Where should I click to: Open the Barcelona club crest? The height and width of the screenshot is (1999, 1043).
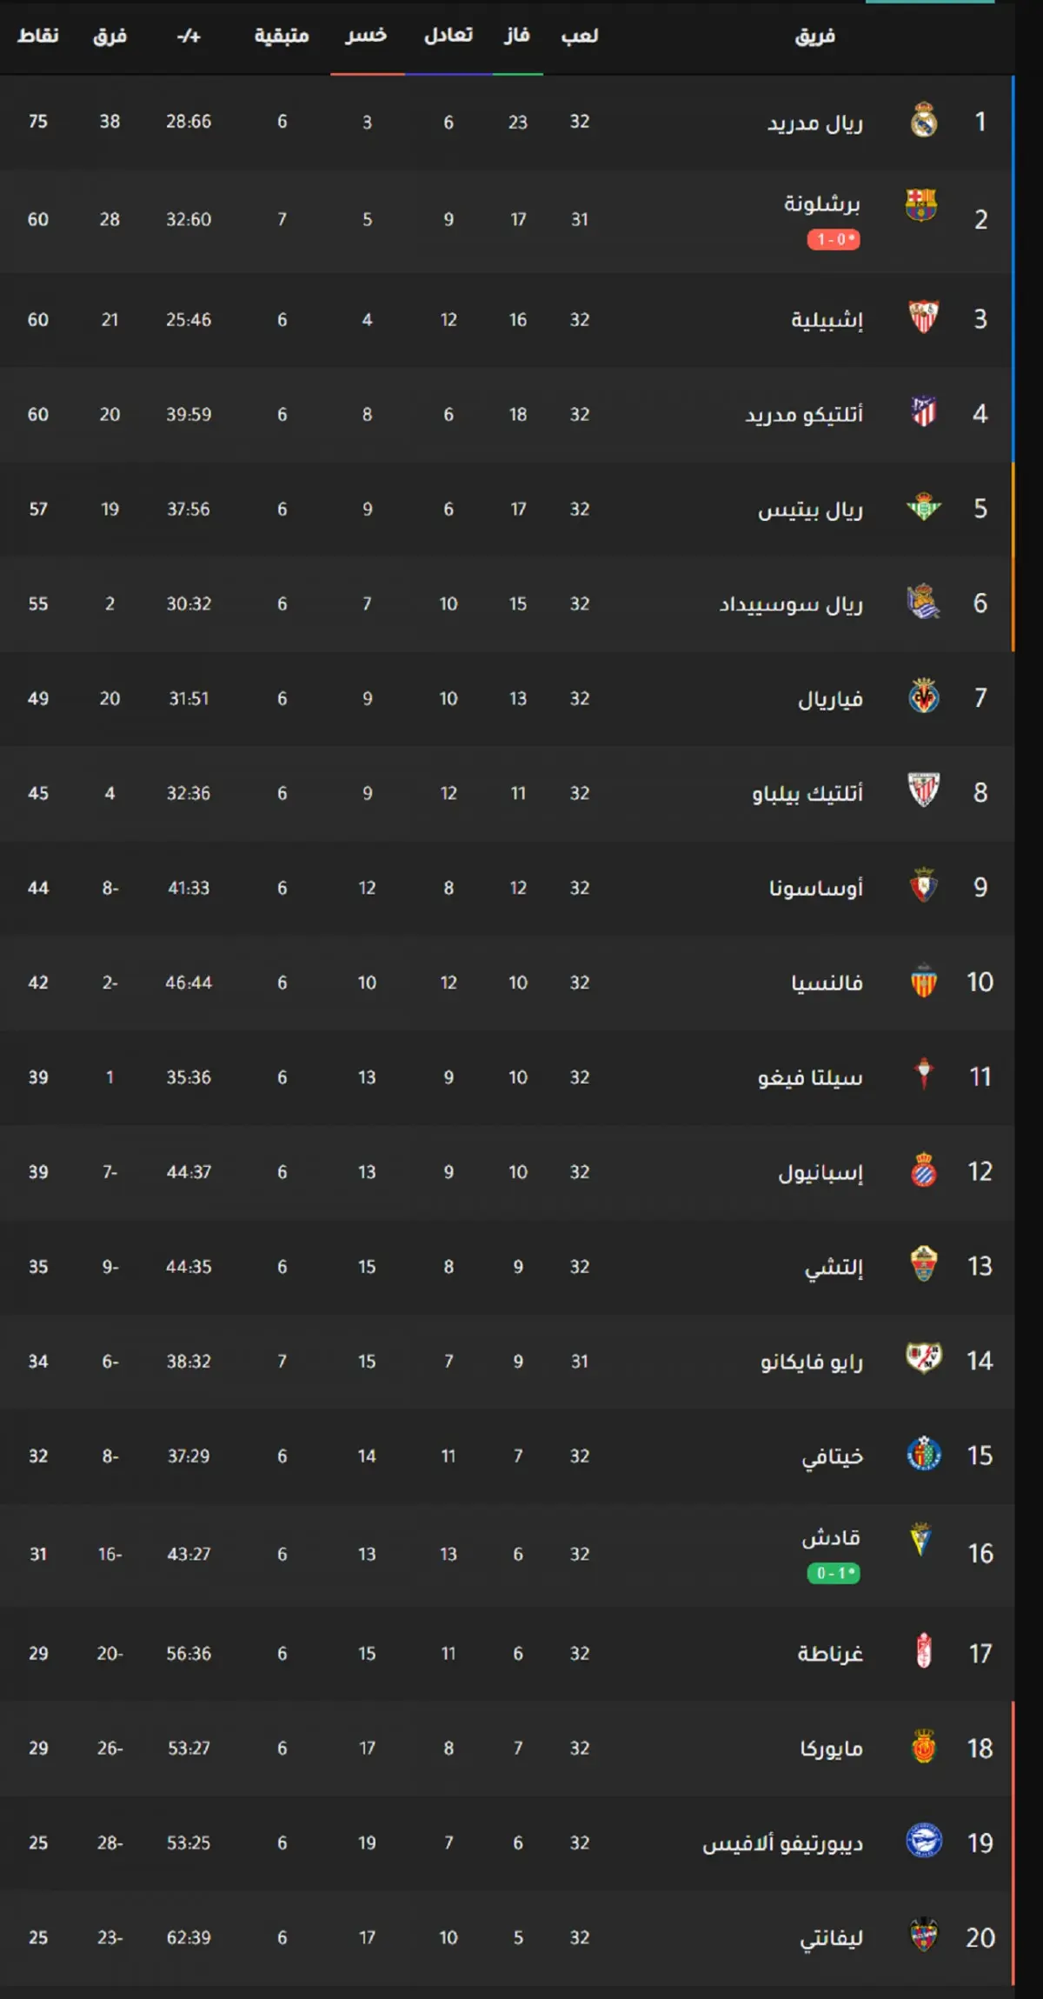coord(921,205)
